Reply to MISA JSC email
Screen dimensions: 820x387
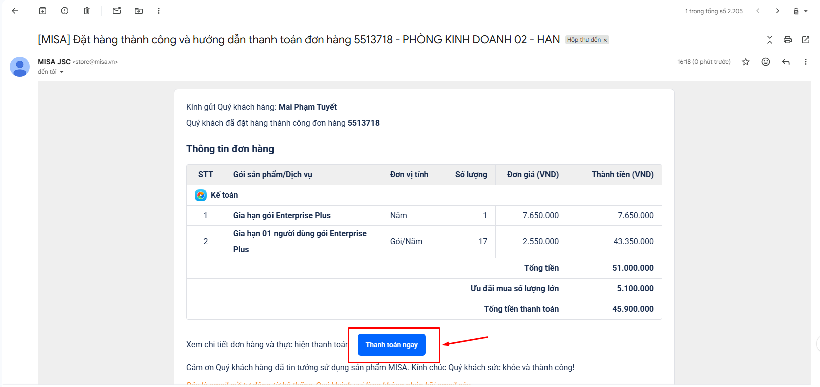[x=786, y=62]
